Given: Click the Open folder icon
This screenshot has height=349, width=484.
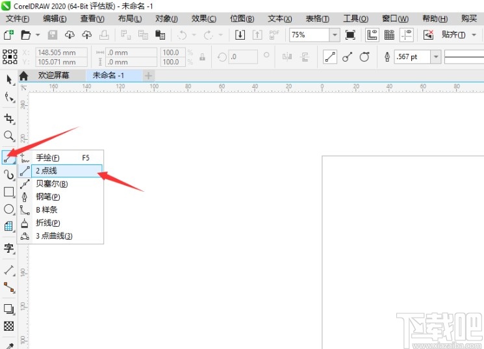Looking at the screenshot, I should (x=25, y=34).
